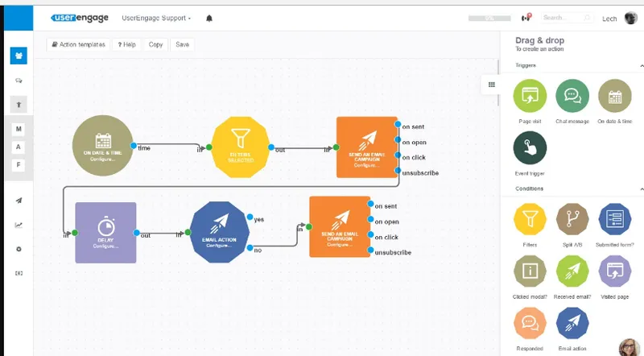The height and width of the screenshot is (356, 644).
Task: Select the A sidebar item
Action: [x=18, y=147]
